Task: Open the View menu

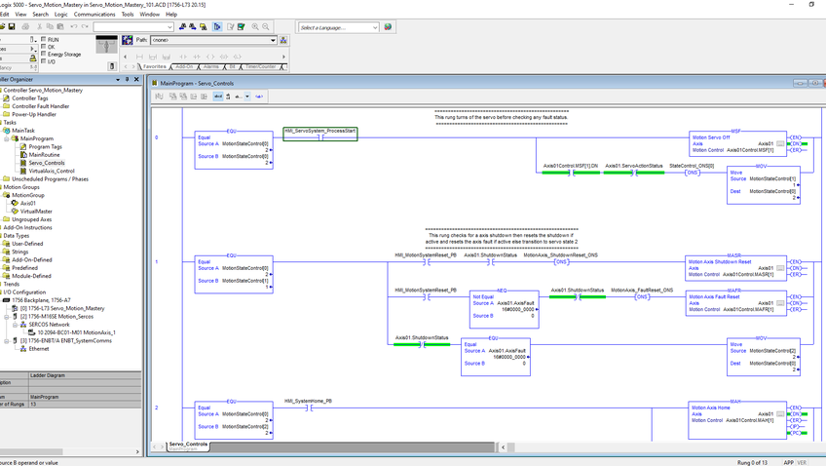Action: coord(20,15)
